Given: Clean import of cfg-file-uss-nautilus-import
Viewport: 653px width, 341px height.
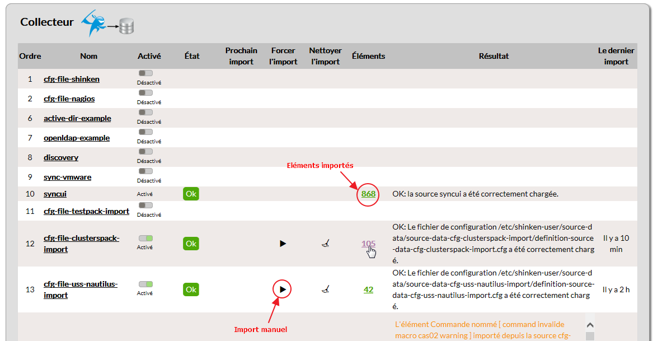Looking at the screenshot, I should tap(325, 289).
